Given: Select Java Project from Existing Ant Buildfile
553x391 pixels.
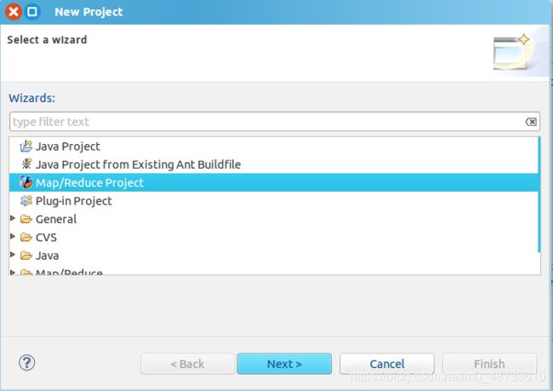Looking at the screenshot, I should 138,164.
